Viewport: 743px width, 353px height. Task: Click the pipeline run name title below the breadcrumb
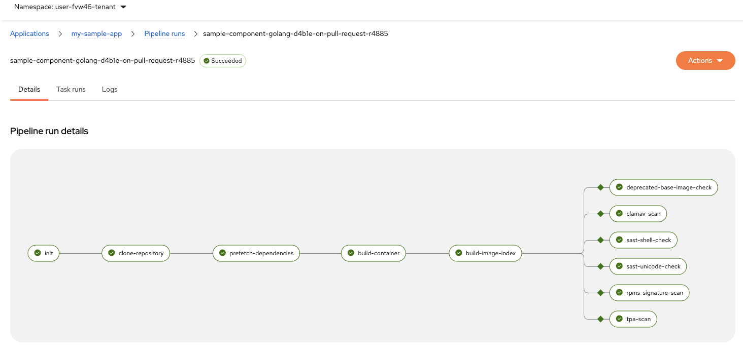point(103,60)
